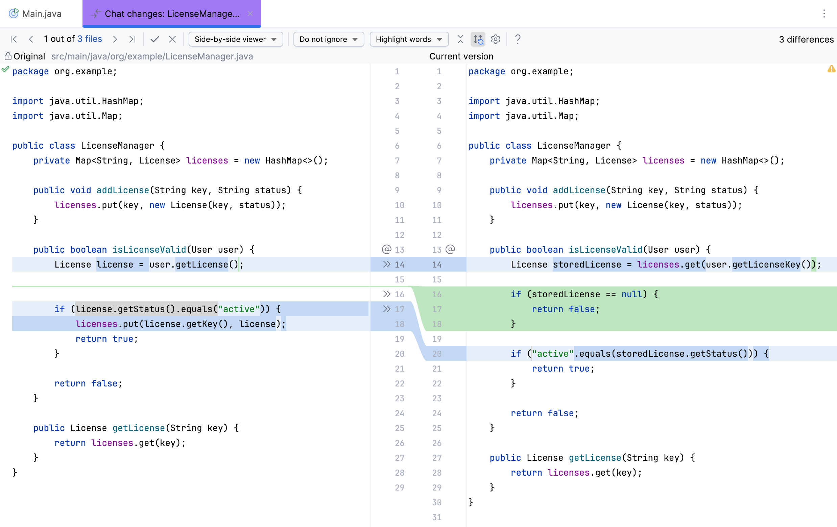837x527 pixels.
Task: Go to previous file arrow
Action: (31, 39)
